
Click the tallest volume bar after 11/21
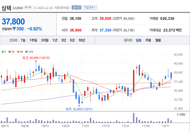pos(134,118)
